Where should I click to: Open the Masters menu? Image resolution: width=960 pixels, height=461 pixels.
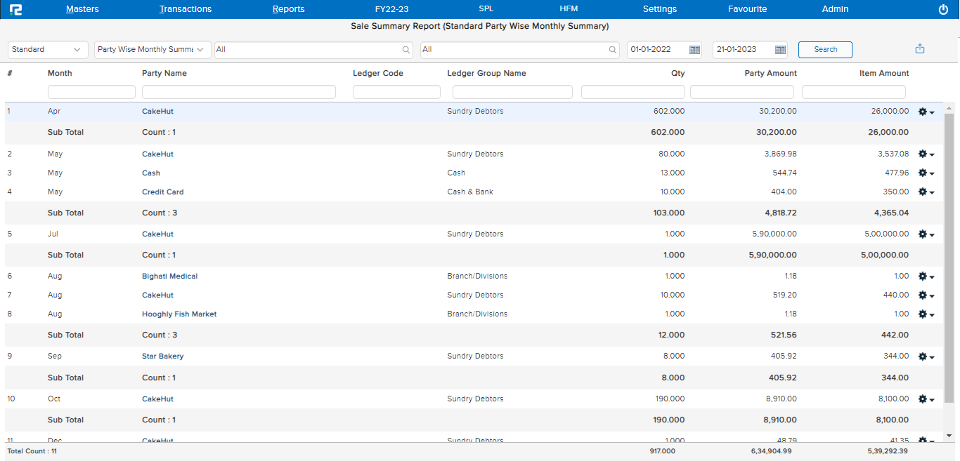click(x=82, y=9)
